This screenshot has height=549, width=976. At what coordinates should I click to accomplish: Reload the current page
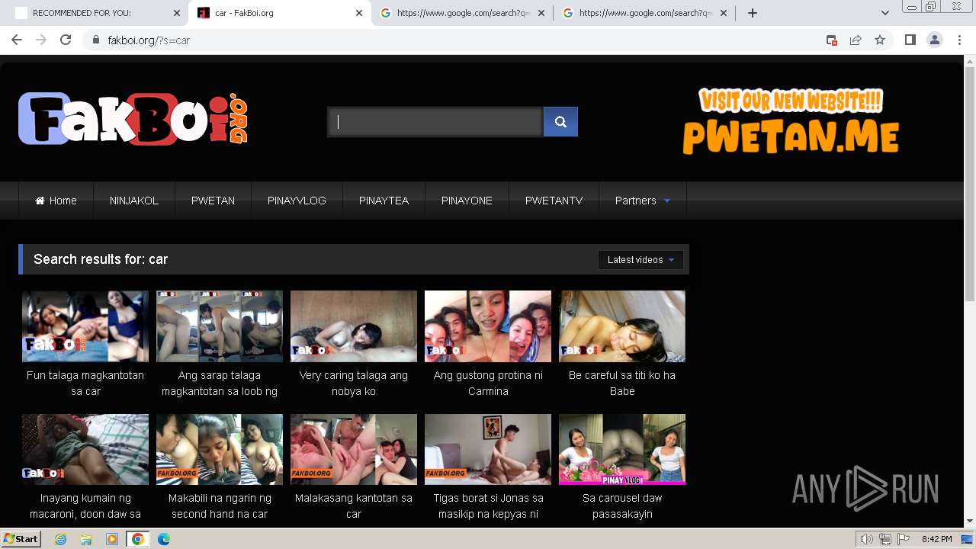click(x=66, y=40)
